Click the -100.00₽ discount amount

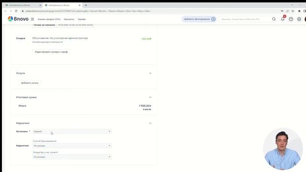coord(146,39)
